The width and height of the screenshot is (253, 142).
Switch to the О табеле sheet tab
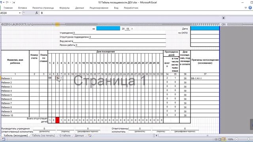pos(65,136)
